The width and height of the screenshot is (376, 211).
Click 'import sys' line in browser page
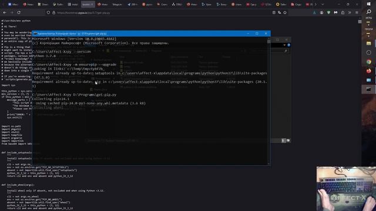click(8, 85)
